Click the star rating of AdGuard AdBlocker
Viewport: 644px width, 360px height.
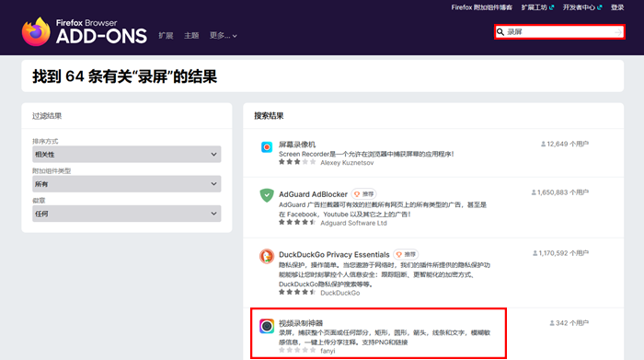[x=297, y=222]
